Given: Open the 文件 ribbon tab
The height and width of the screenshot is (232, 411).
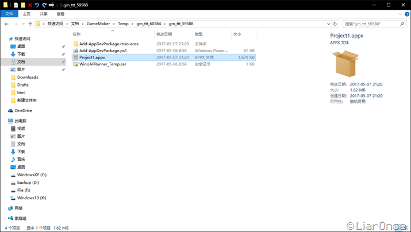Looking at the screenshot, I should [x=9, y=14].
